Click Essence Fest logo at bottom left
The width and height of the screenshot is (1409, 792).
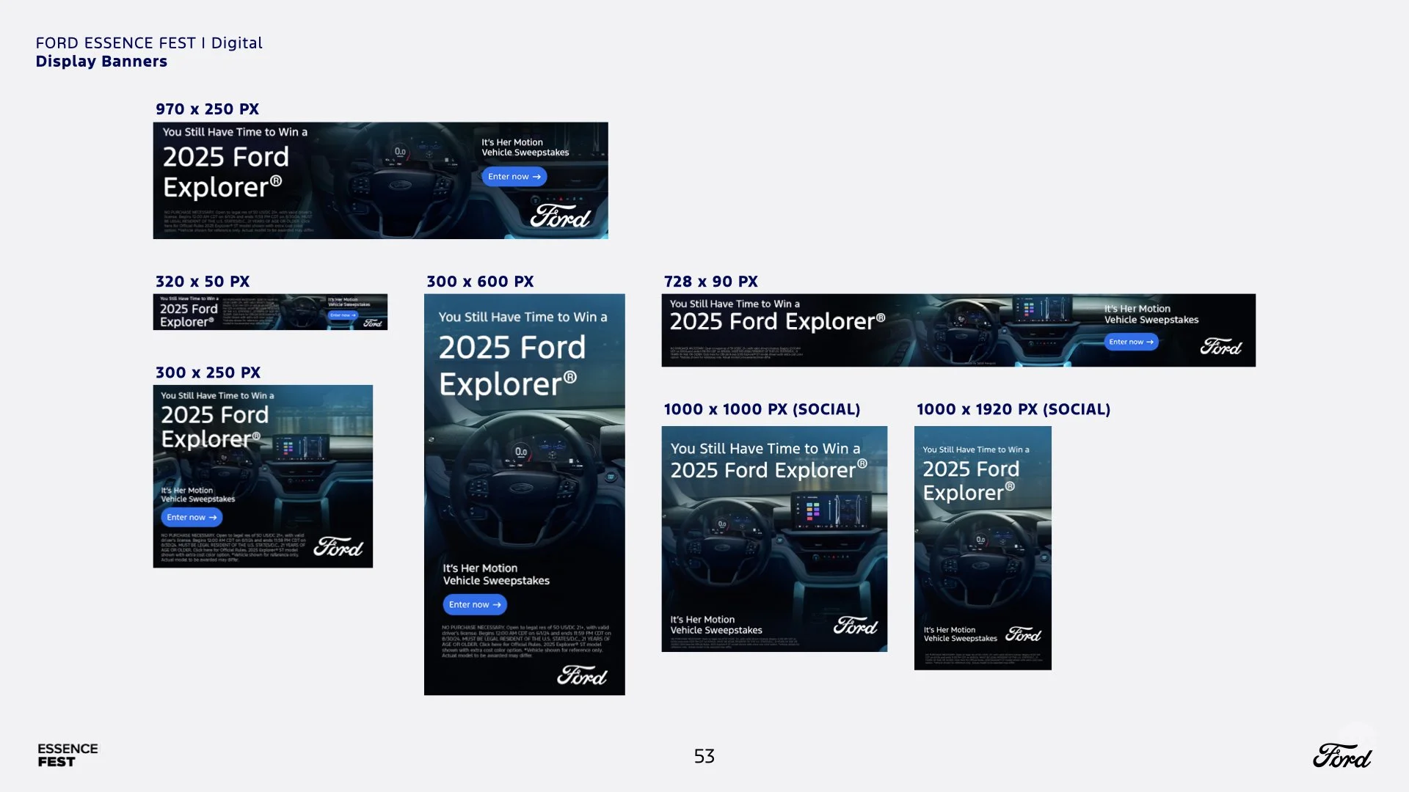(x=68, y=755)
